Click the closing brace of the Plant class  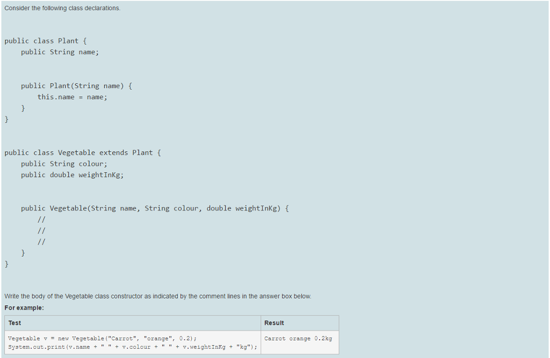pos(6,119)
